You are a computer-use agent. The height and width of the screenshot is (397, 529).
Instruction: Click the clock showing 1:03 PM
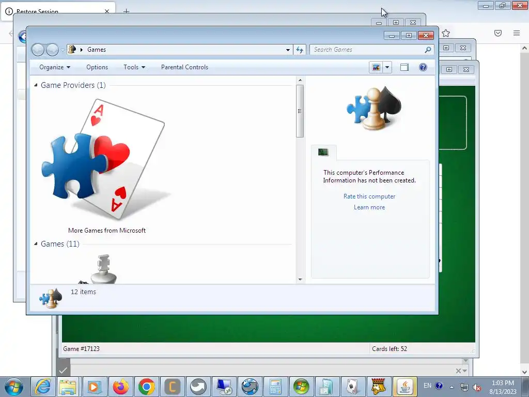pyautogui.click(x=503, y=383)
